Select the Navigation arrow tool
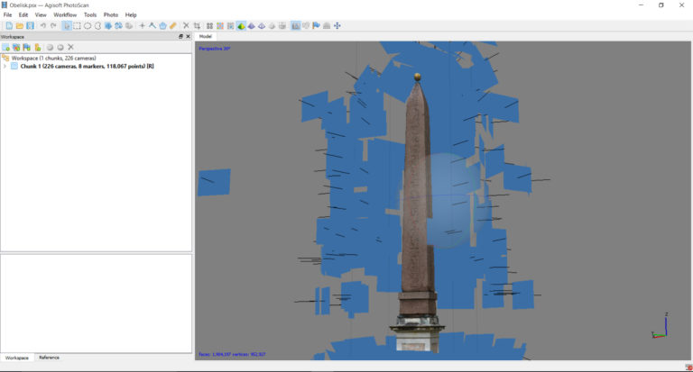693x372 pixels. tap(66, 25)
